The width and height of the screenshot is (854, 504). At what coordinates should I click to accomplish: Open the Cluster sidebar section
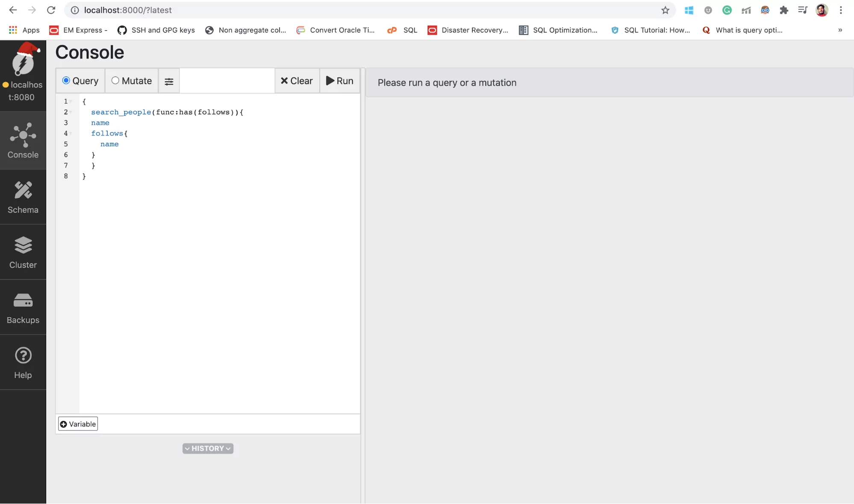point(23,252)
